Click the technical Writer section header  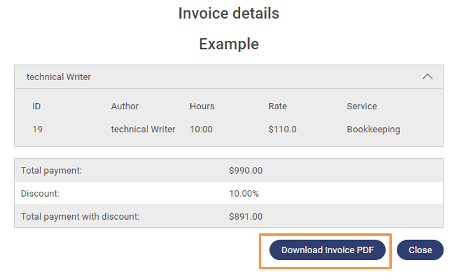point(59,77)
